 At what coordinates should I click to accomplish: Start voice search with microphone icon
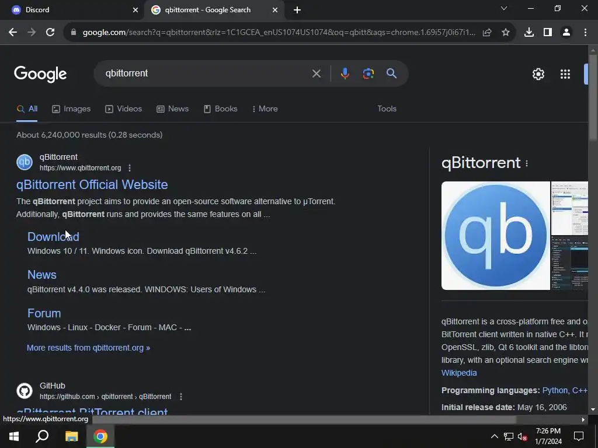(345, 73)
